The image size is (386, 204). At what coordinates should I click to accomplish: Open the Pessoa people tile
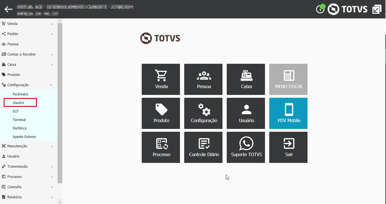(x=203, y=79)
